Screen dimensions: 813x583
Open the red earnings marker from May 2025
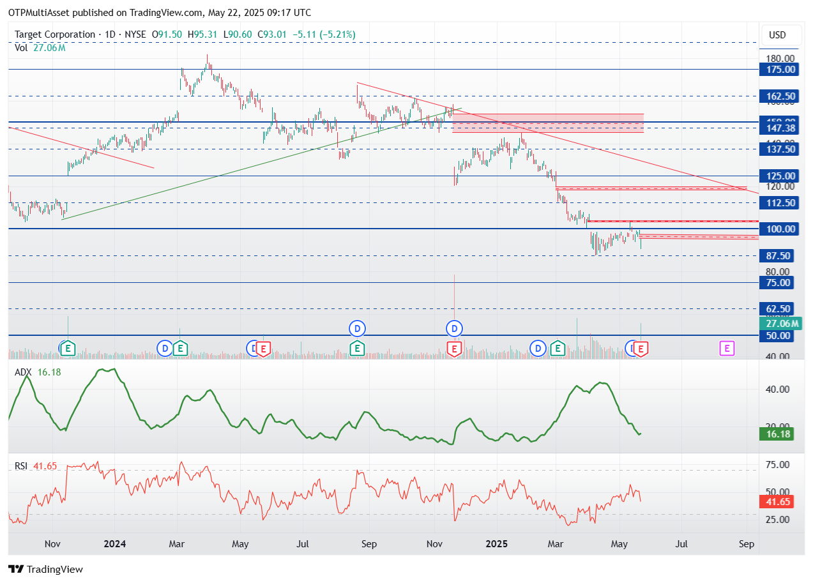(x=642, y=348)
